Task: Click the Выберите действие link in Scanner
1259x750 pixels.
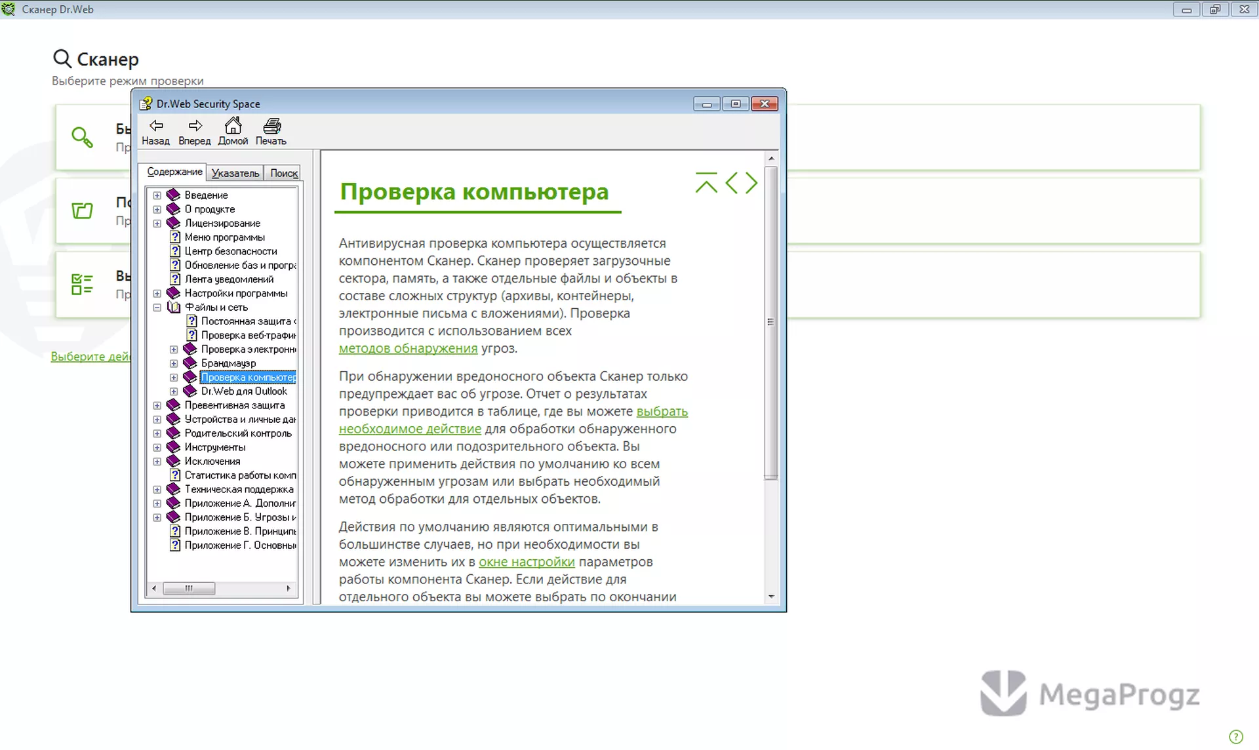Action: (91, 356)
